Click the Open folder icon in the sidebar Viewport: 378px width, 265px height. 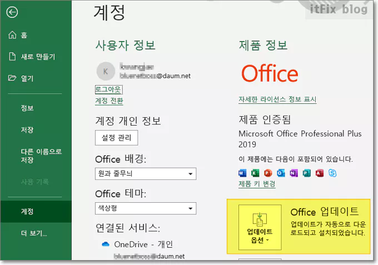[12, 78]
